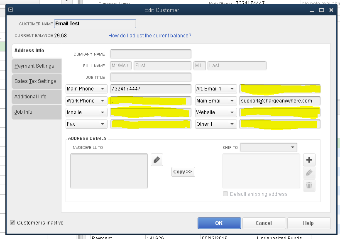Open the window menu icon in title bar
Screen dimensions: 340x239
(x=11, y=10)
